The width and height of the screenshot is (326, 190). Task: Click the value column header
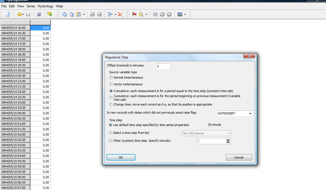[40, 22]
